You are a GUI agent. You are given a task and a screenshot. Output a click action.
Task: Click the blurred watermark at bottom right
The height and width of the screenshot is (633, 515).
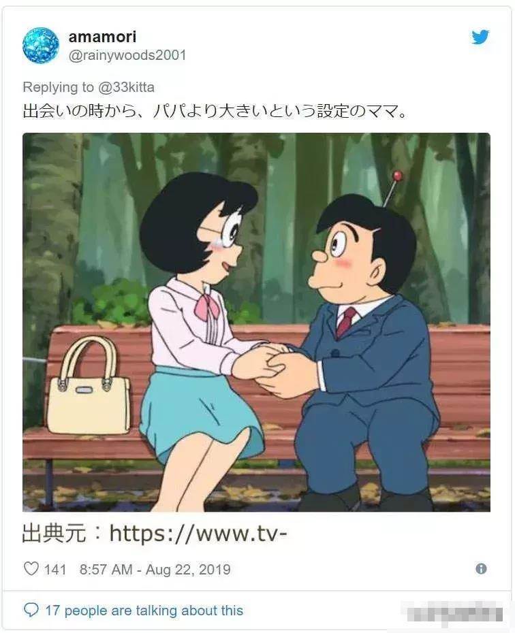tap(452, 612)
